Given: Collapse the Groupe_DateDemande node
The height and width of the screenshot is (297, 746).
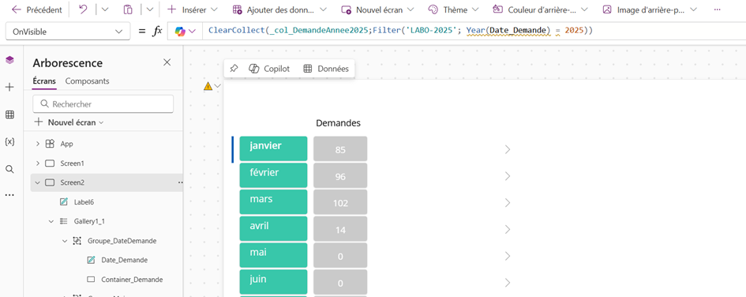Looking at the screenshot, I should tap(65, 241).
